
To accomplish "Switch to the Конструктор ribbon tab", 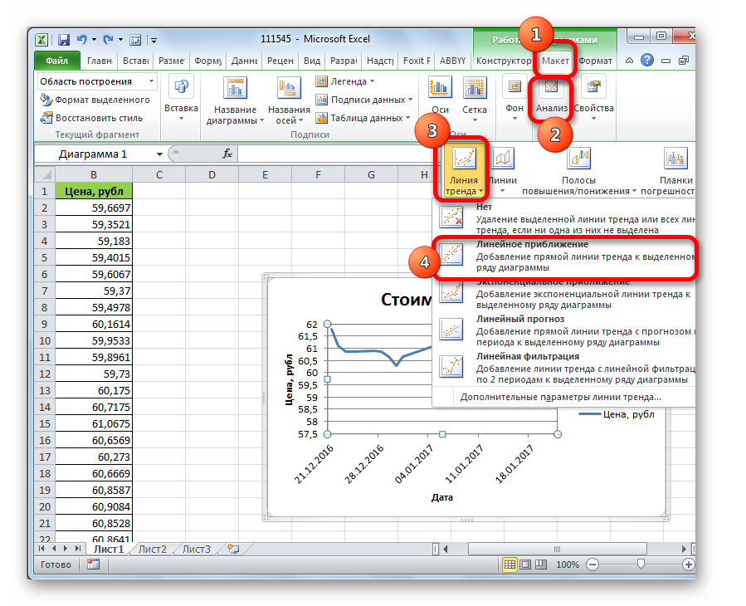I will coord(503,61).
